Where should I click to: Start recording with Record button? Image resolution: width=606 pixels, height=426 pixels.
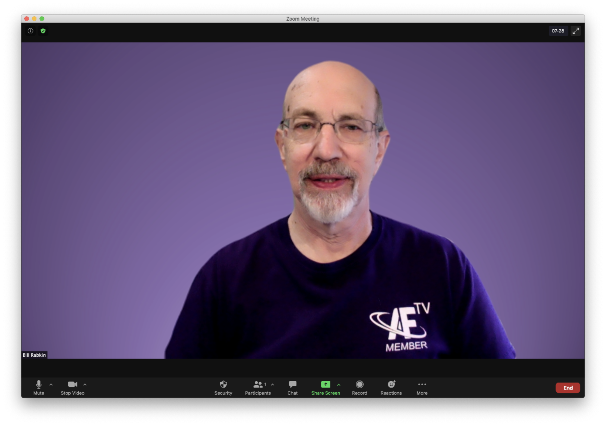pos(360,388)
